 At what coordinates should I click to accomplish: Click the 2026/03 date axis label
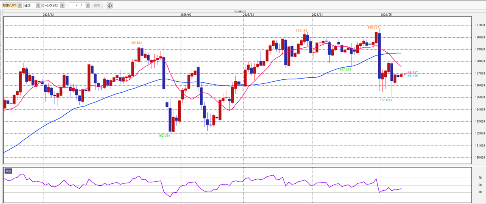point(248,14)
